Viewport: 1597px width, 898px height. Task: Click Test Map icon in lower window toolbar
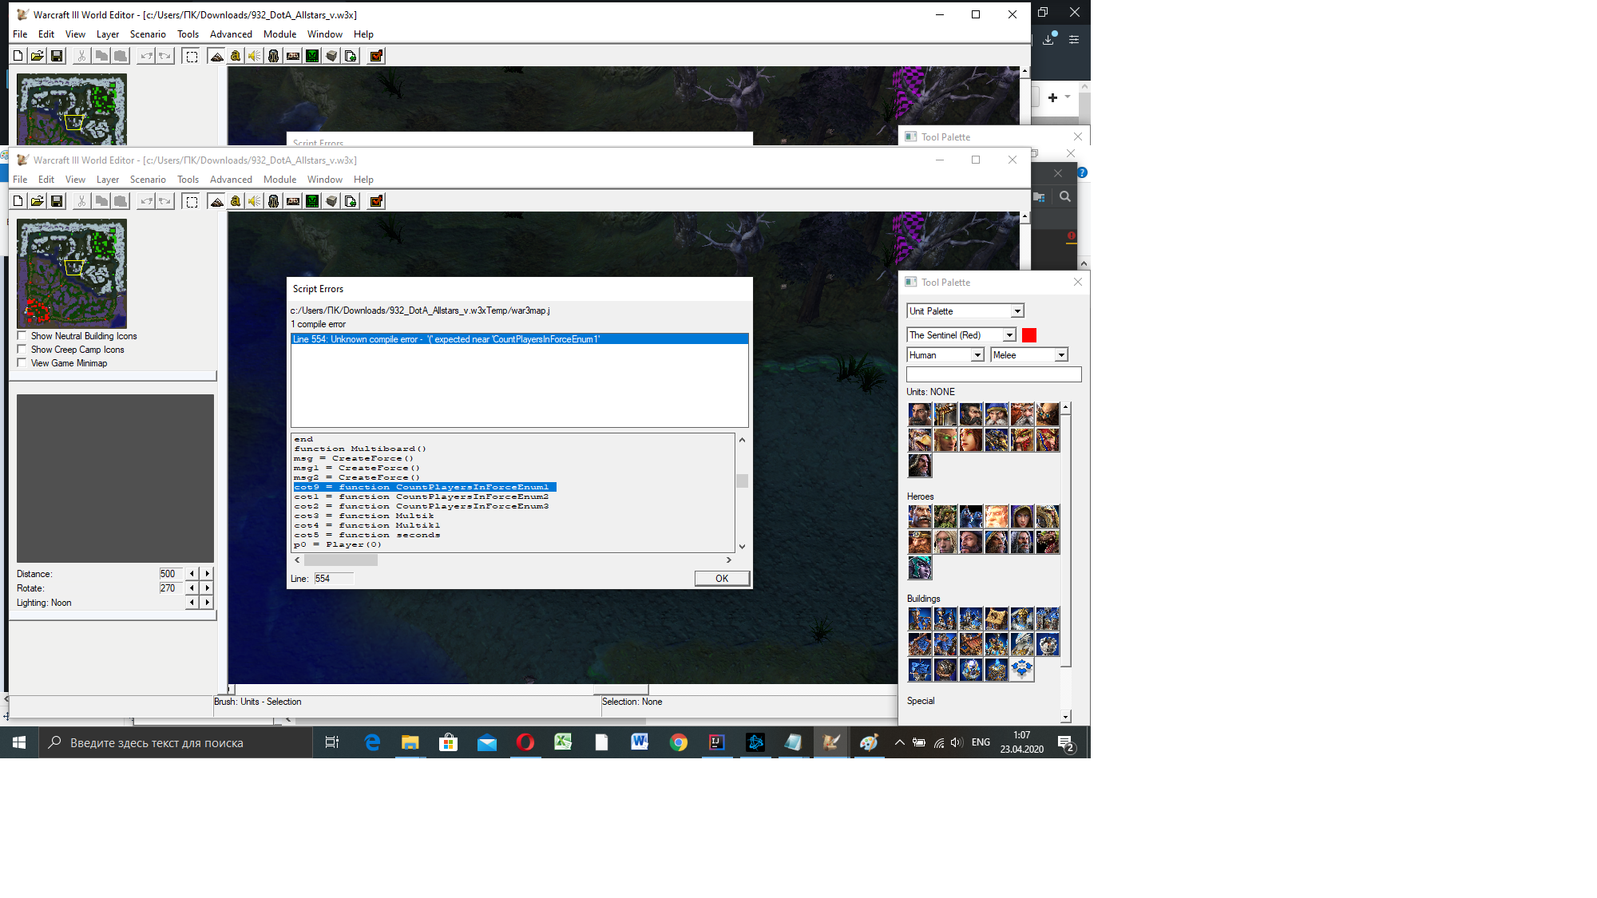(x=376, y=201)
